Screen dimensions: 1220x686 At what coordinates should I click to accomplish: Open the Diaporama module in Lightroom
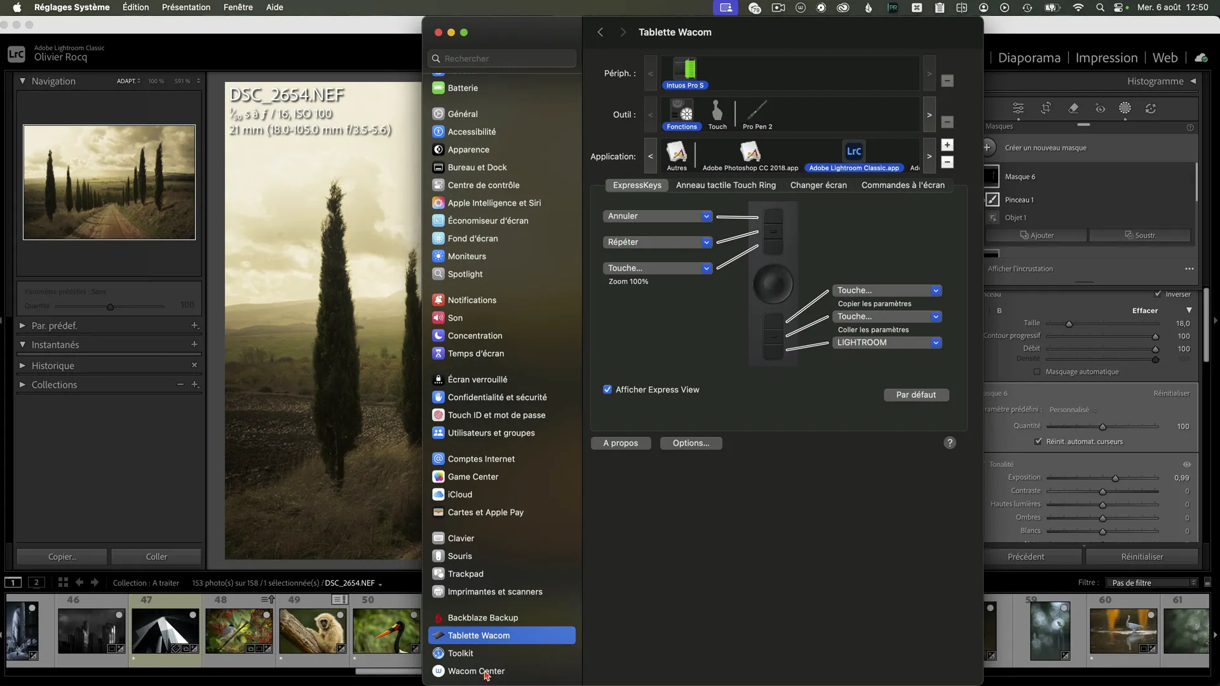click(x=1029, y=58)
